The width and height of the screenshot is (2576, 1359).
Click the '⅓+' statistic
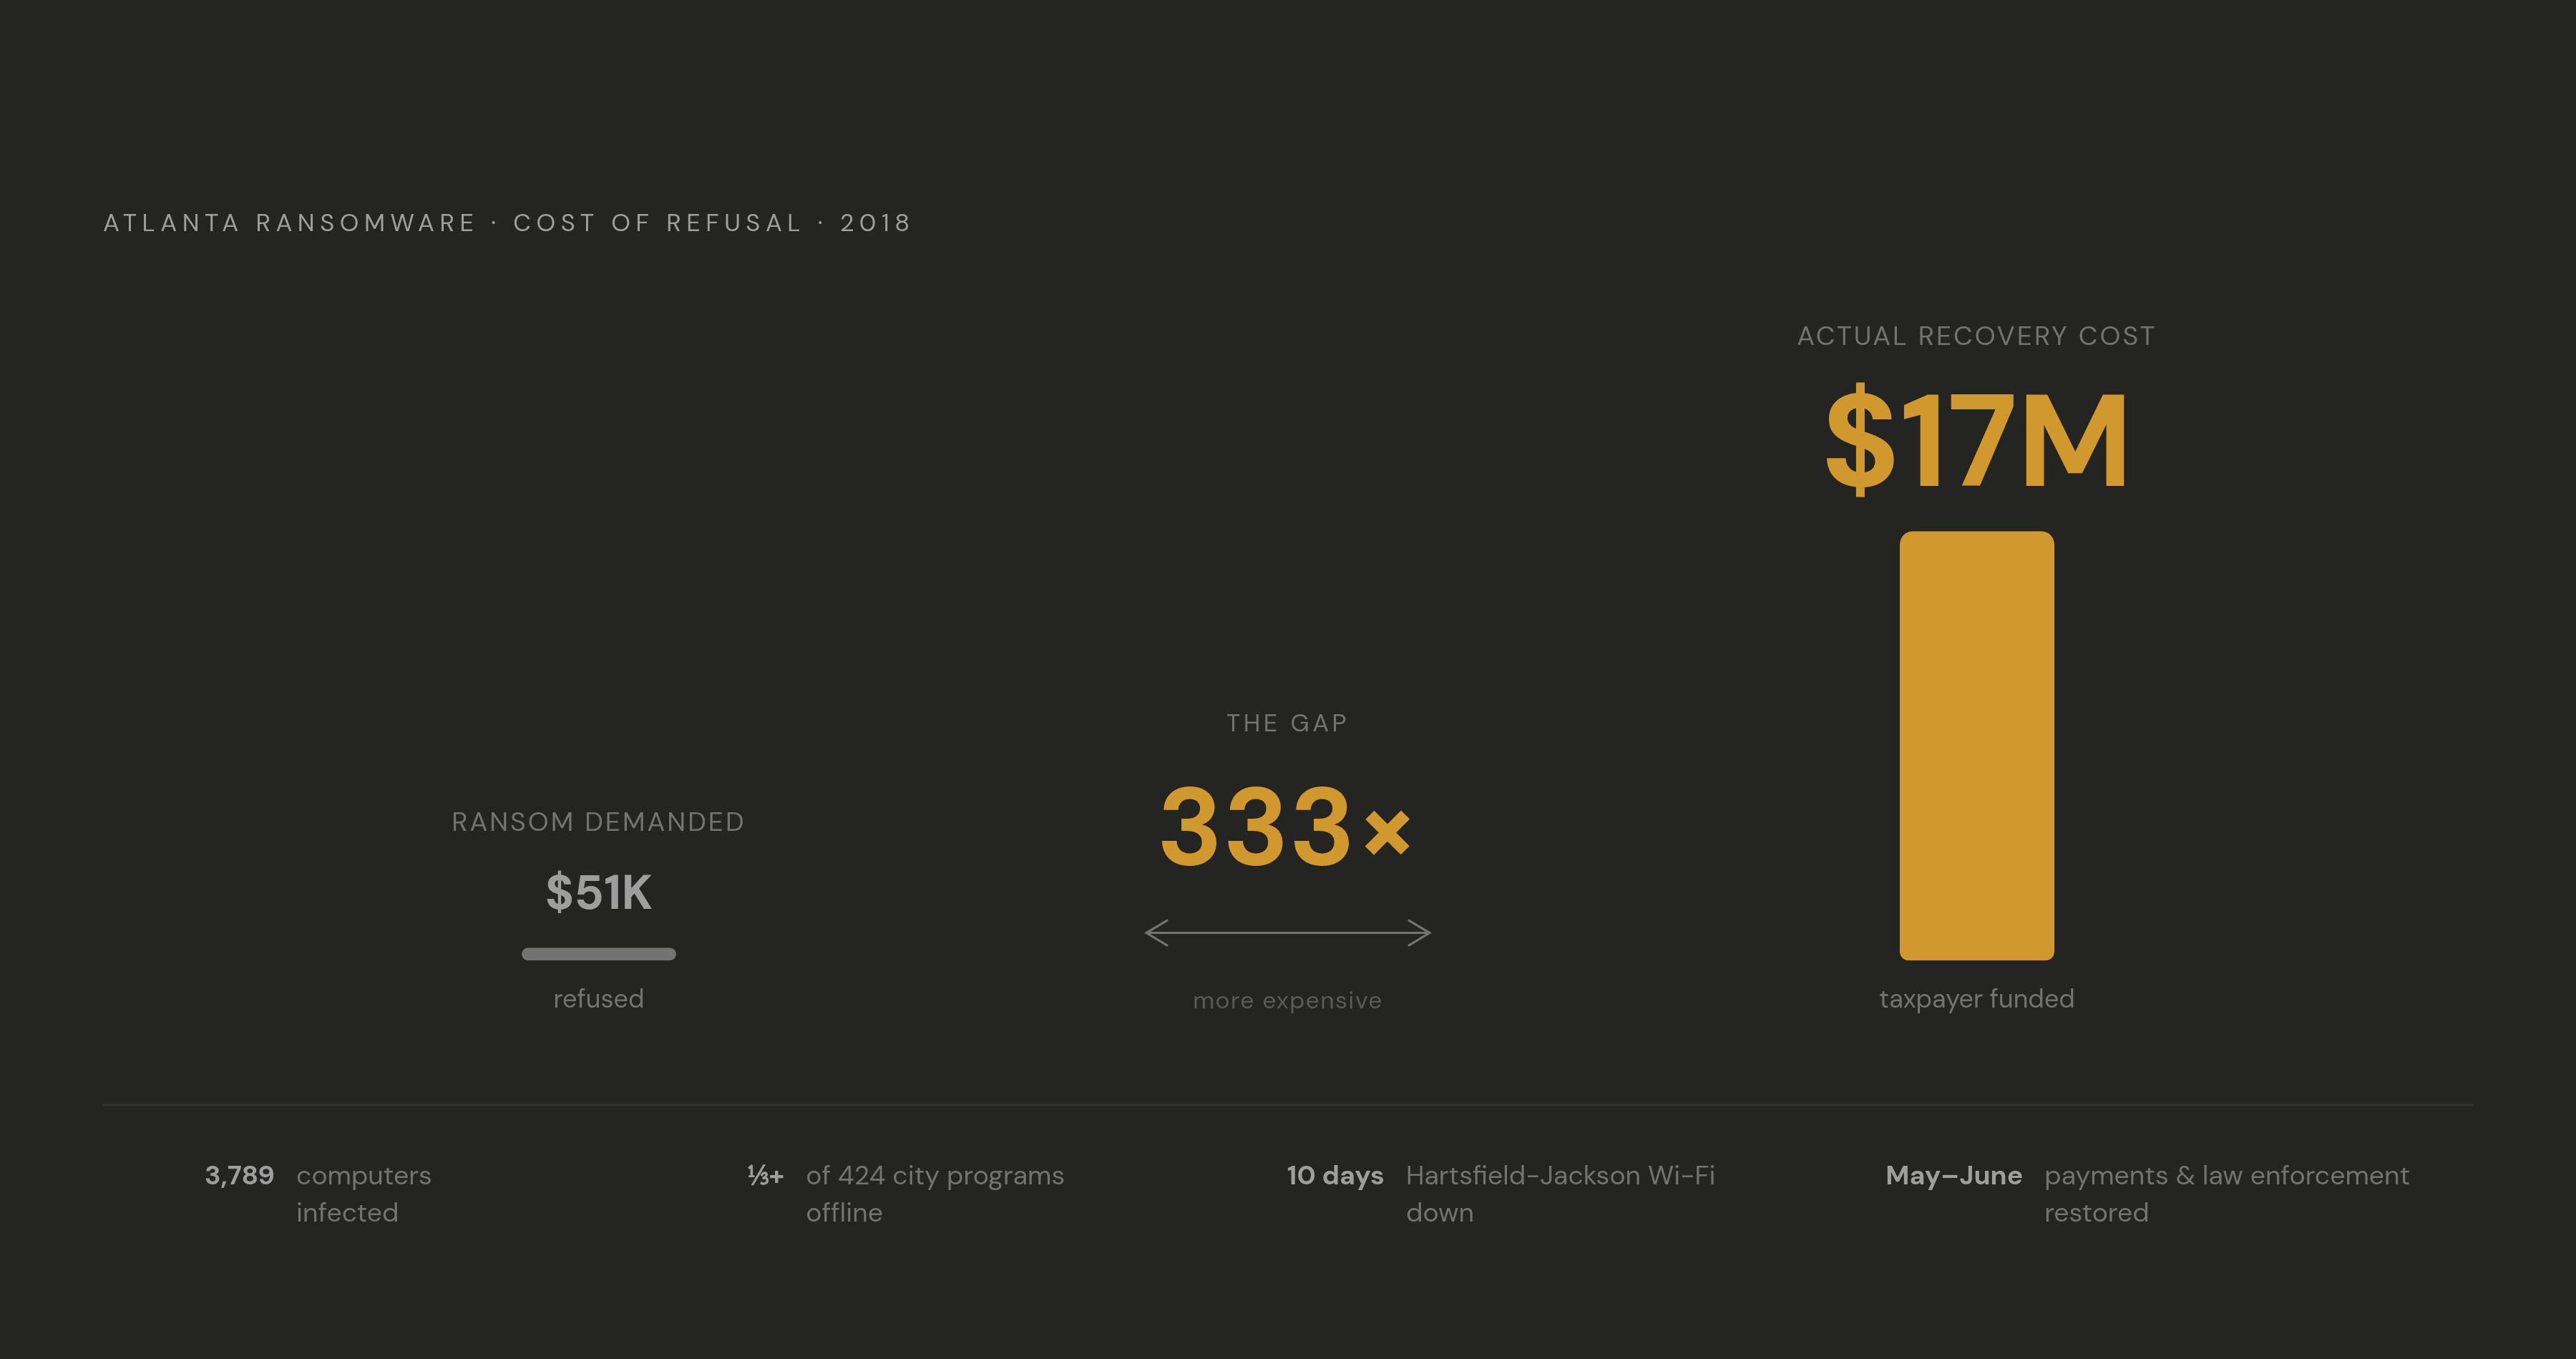click(x=765, y=1175)
